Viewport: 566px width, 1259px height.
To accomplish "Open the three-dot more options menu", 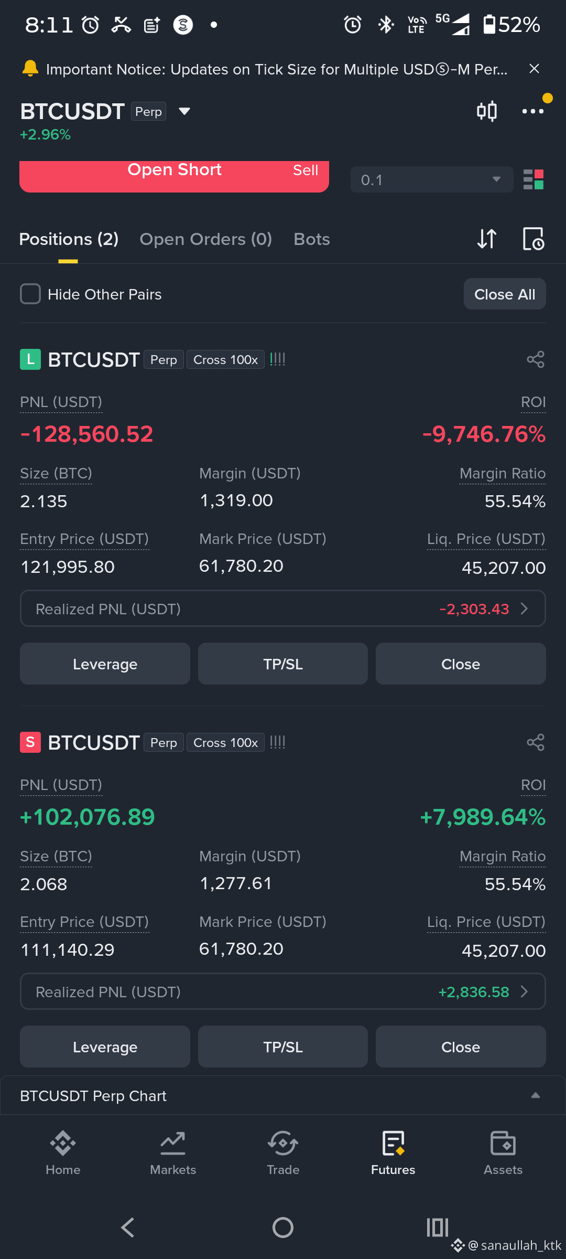I will [533, 111].
